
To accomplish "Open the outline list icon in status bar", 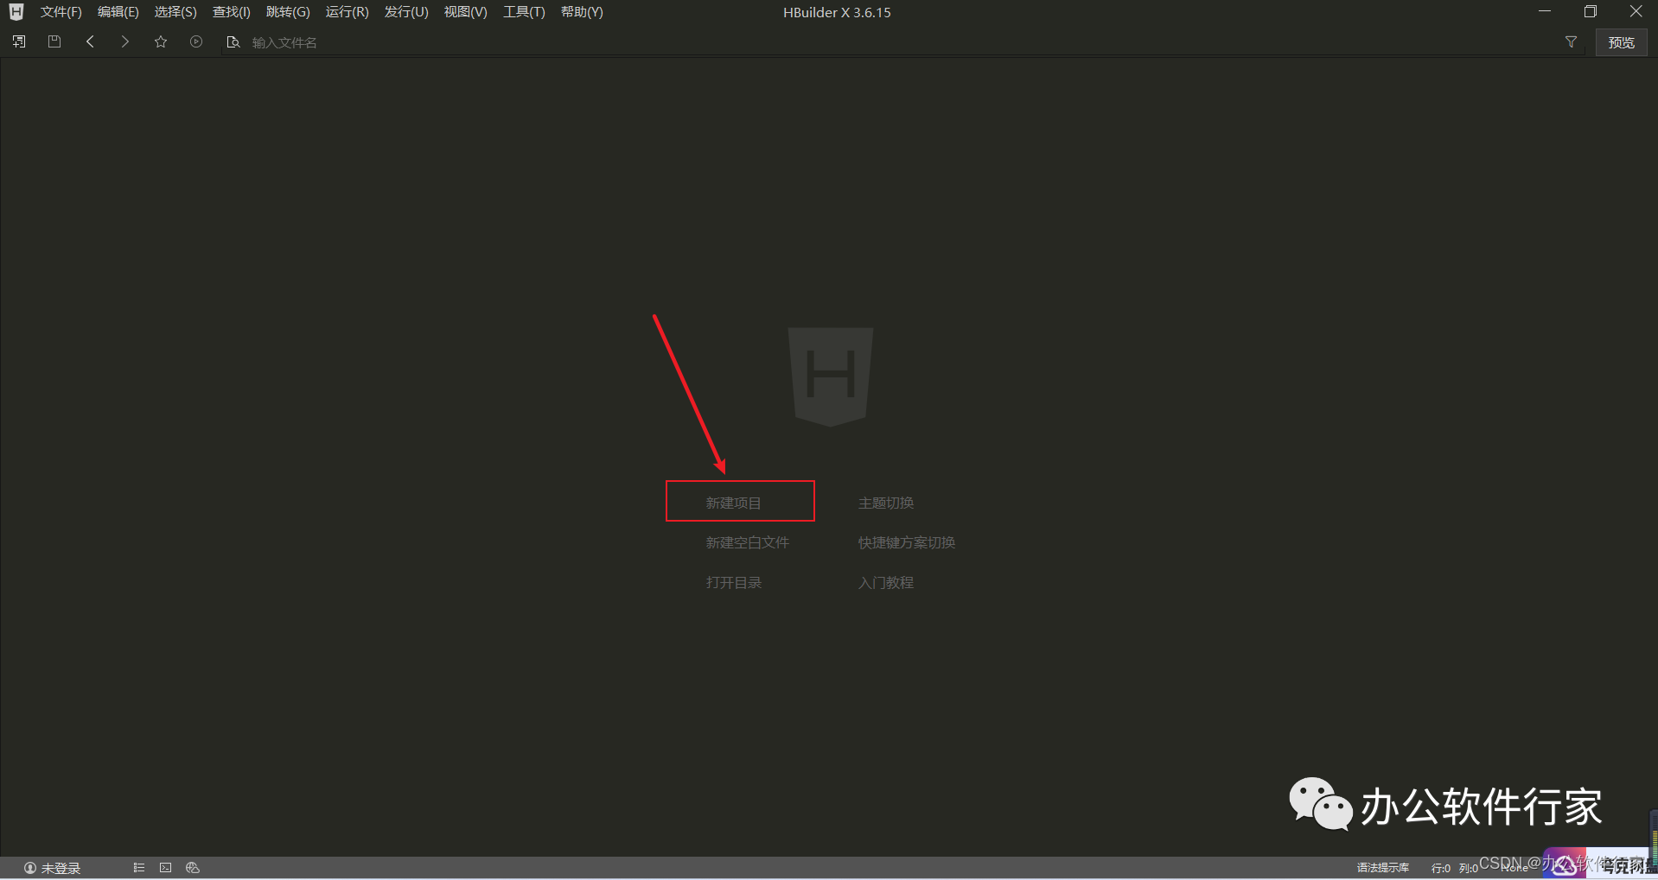I will (x=138, y=867).
